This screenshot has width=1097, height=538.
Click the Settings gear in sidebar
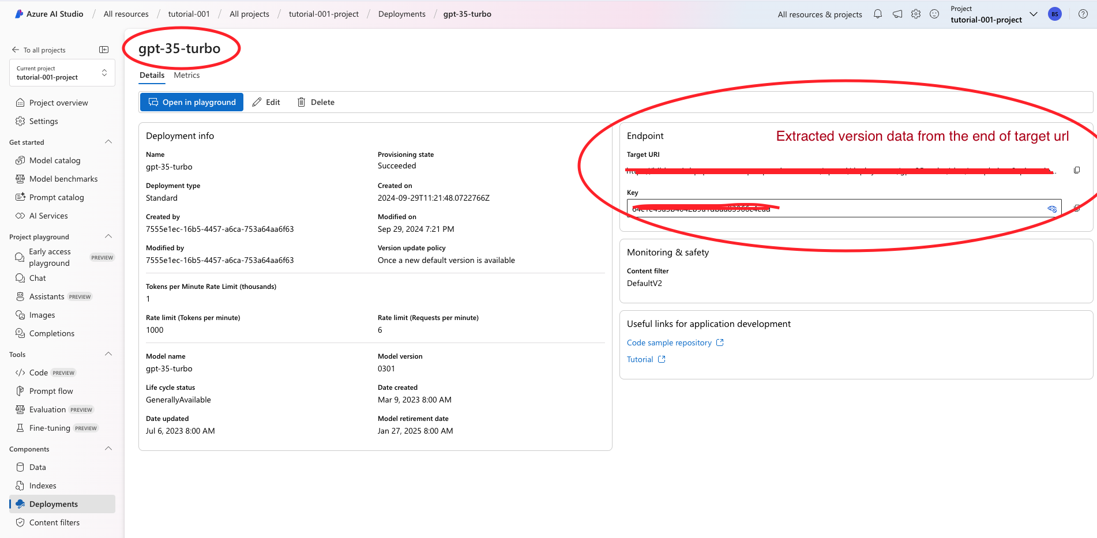pyautogui.click(x=20, y=121)
